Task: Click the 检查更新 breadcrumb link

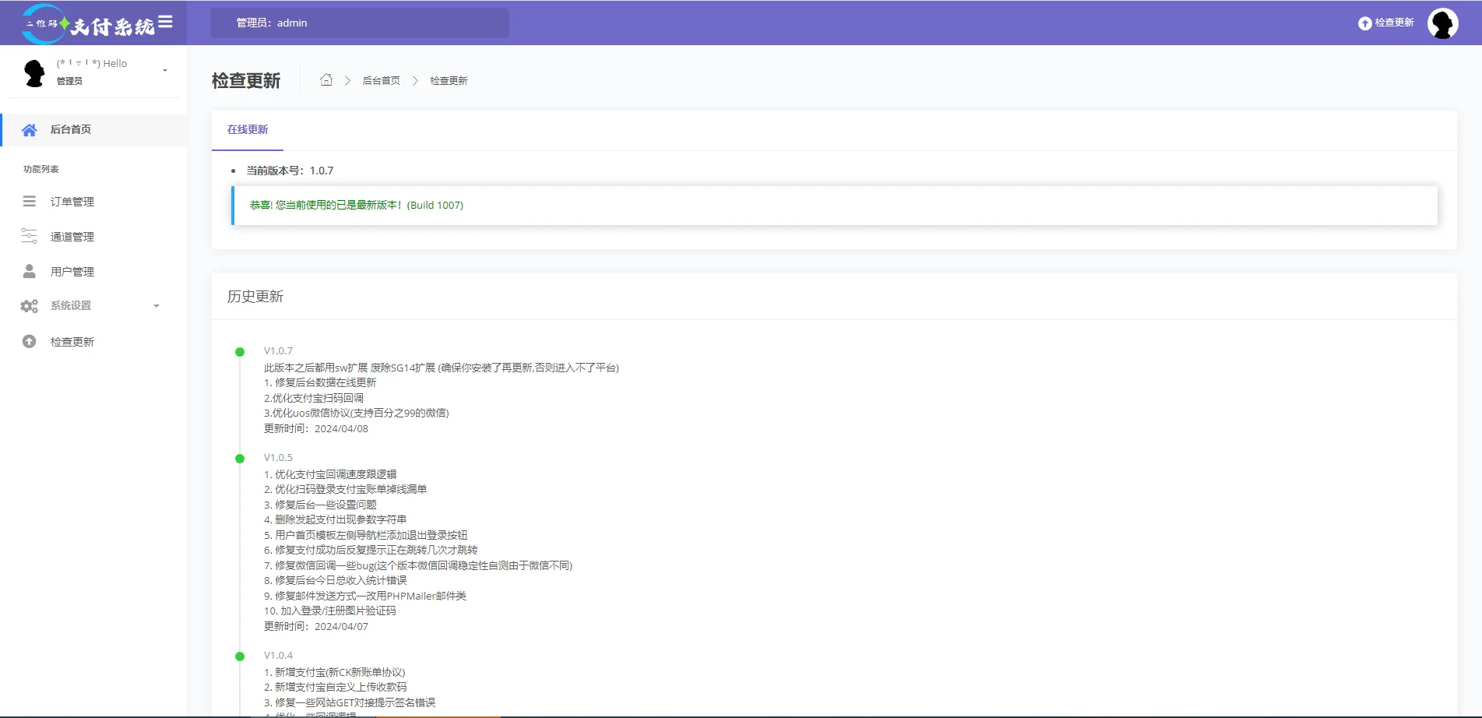Action: 447,79
